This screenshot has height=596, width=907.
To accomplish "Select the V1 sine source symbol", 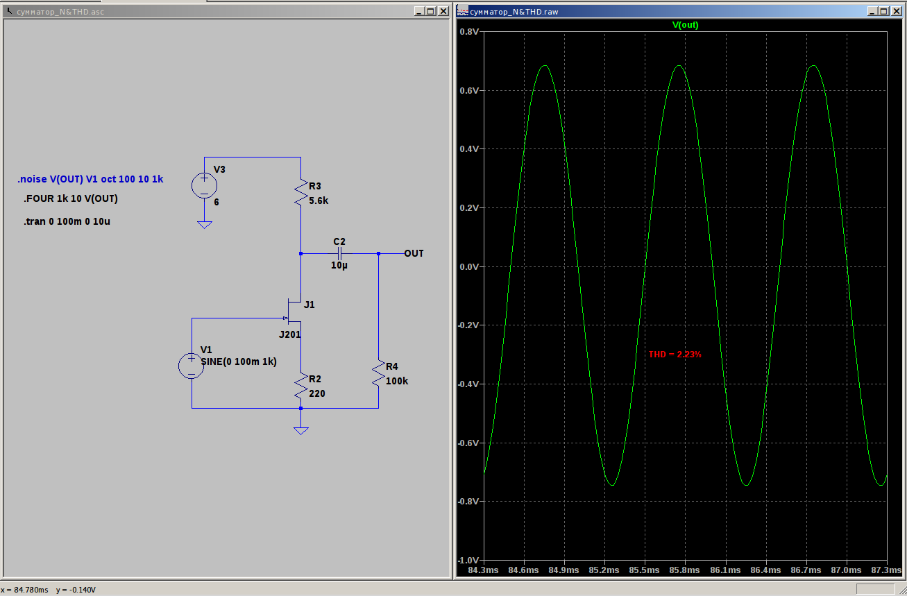I will point(191,366).
